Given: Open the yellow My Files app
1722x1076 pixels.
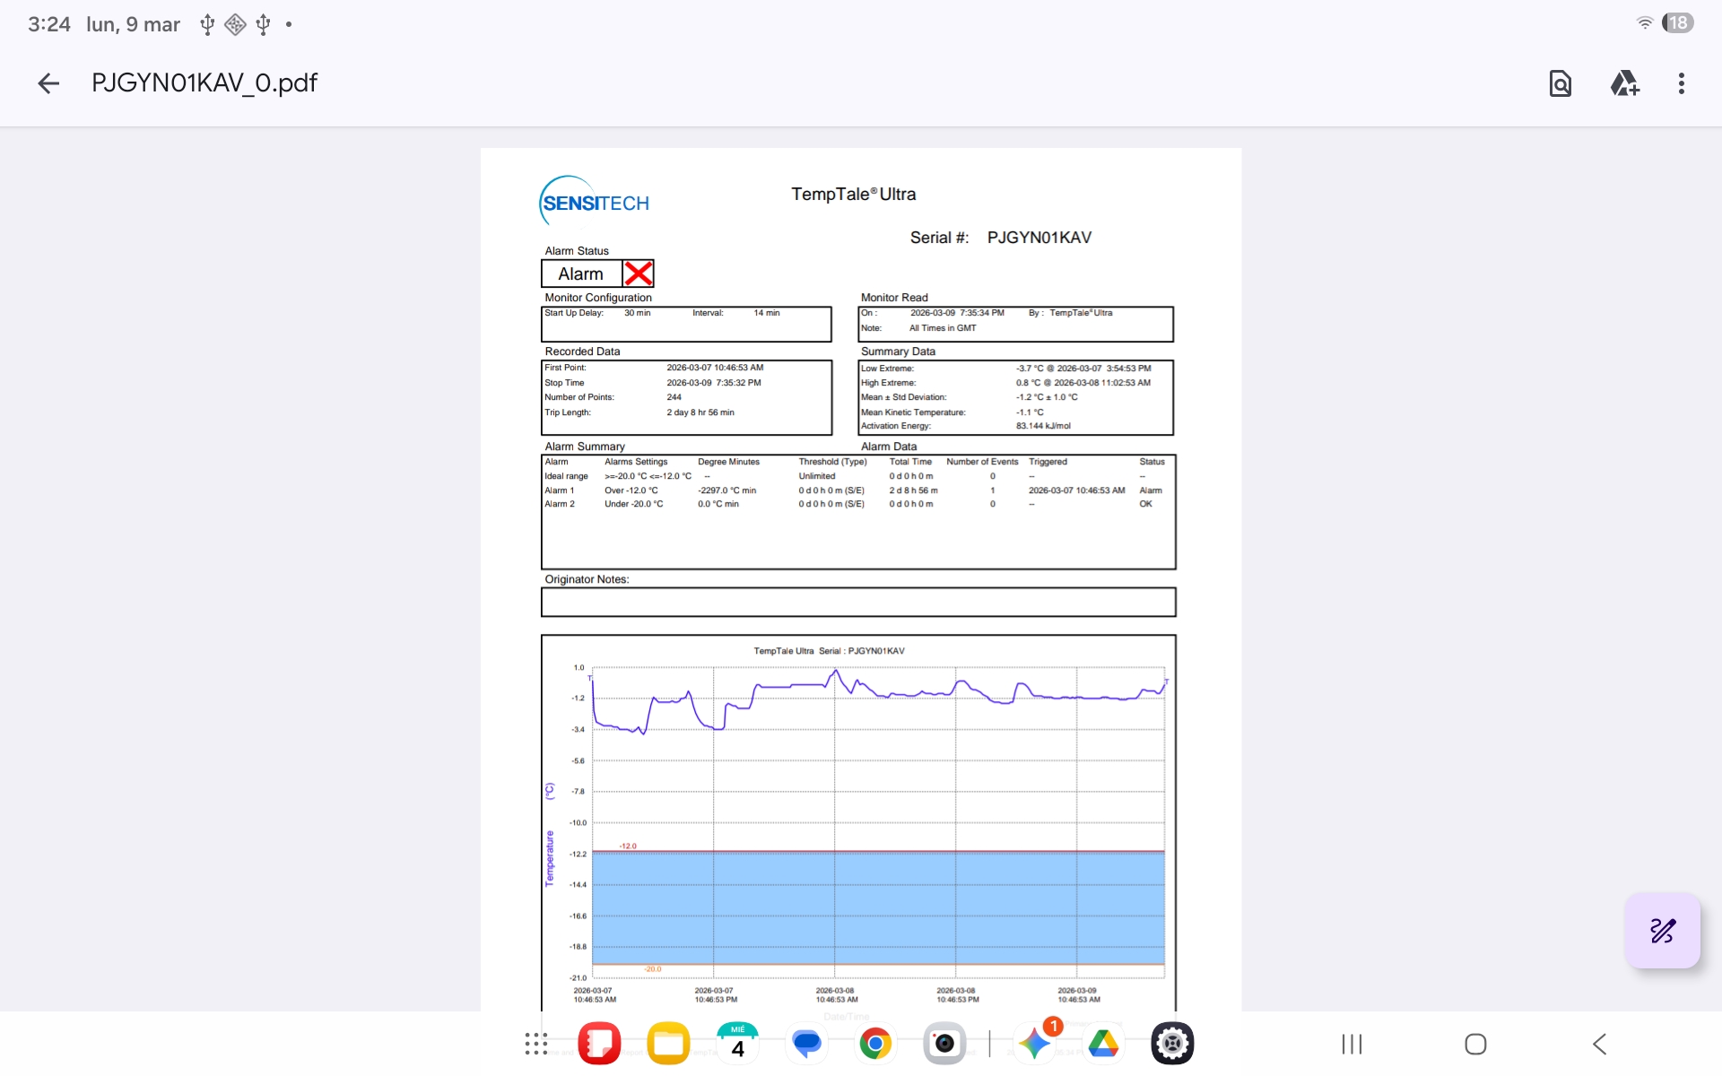Looking at the screenshot, I should coord(668,1044).
